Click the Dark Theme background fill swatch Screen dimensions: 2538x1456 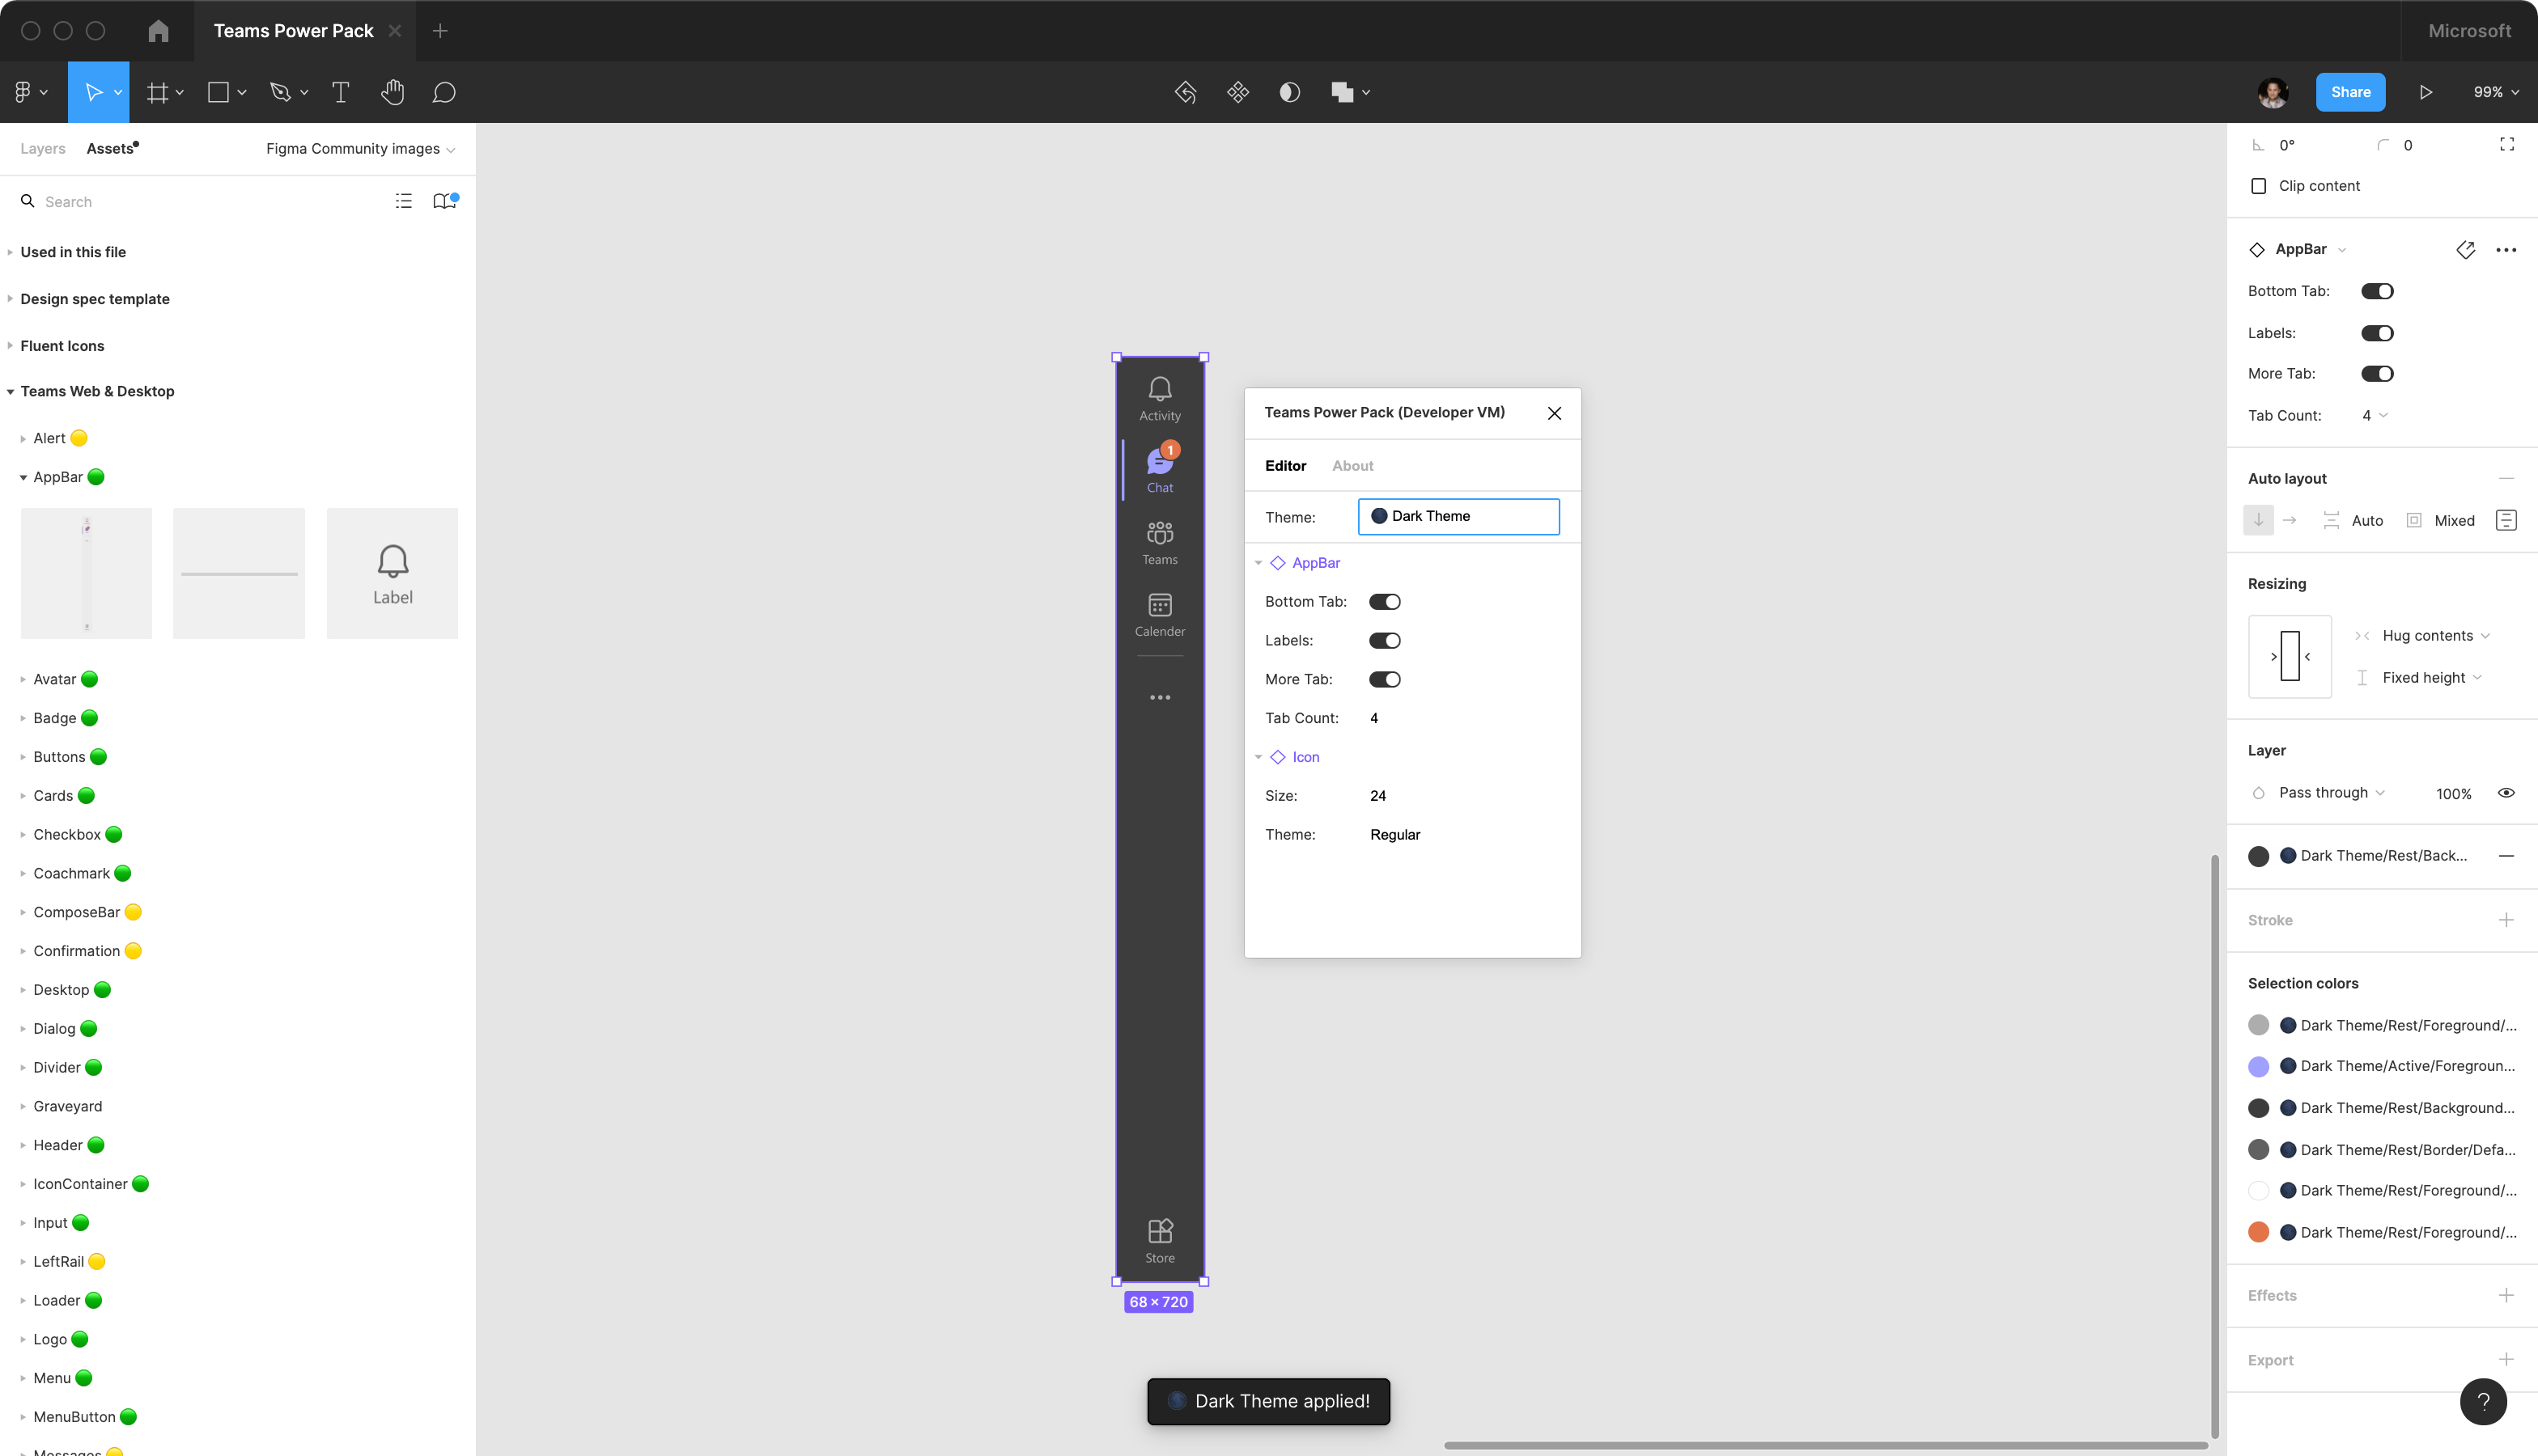pos(2258,856)
